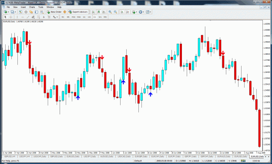Switch to the AUDUSD,Daily chart tab
The image size is (272, 164).
(107, 157)
